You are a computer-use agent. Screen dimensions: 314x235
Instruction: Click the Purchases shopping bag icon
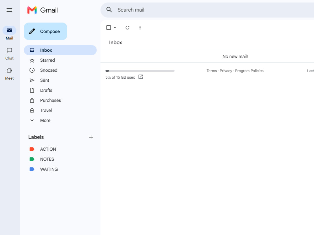(32, 100)
